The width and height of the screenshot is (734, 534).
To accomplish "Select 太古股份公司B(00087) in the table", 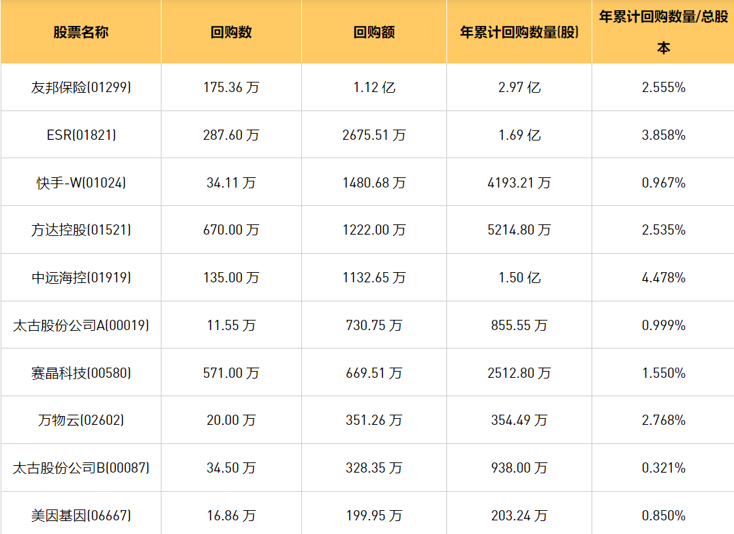I will click(80, 468).
